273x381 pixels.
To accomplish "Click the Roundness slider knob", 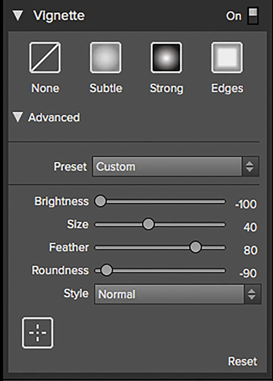I will pos(106,270).
